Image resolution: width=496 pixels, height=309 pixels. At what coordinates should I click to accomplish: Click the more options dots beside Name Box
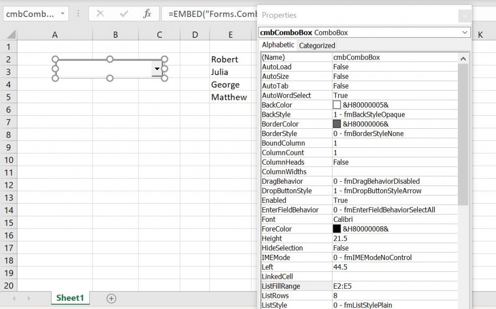77,14
